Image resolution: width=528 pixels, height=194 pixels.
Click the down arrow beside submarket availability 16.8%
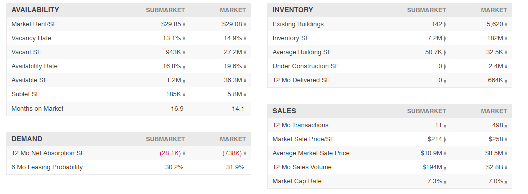[184, 66]
